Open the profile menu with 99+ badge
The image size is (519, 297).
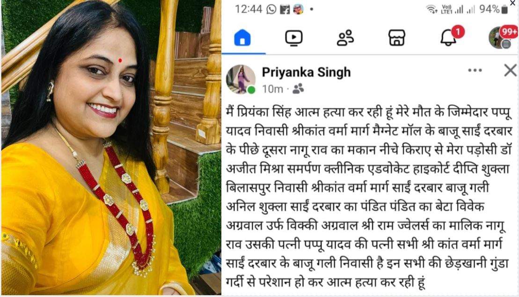[x=500, y=37]
